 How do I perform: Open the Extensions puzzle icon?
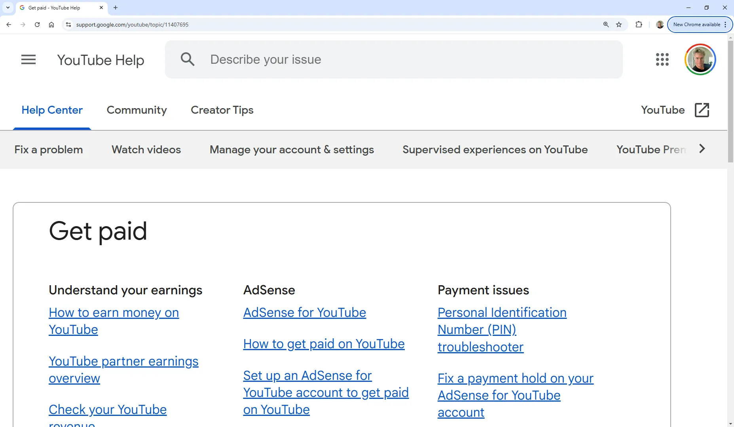pos(639,25)
